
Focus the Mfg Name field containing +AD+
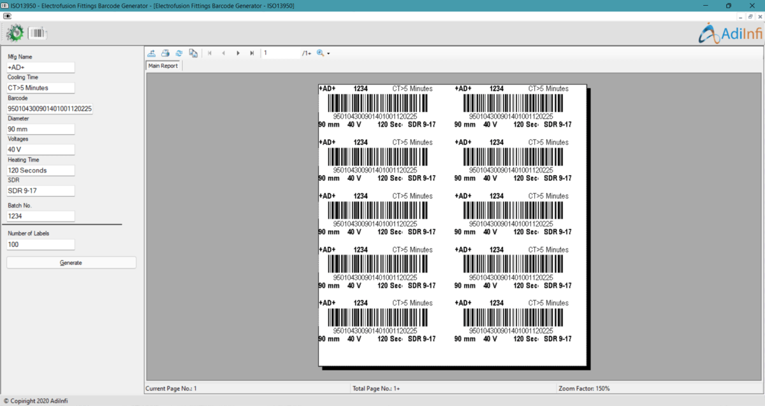[41, 67]
